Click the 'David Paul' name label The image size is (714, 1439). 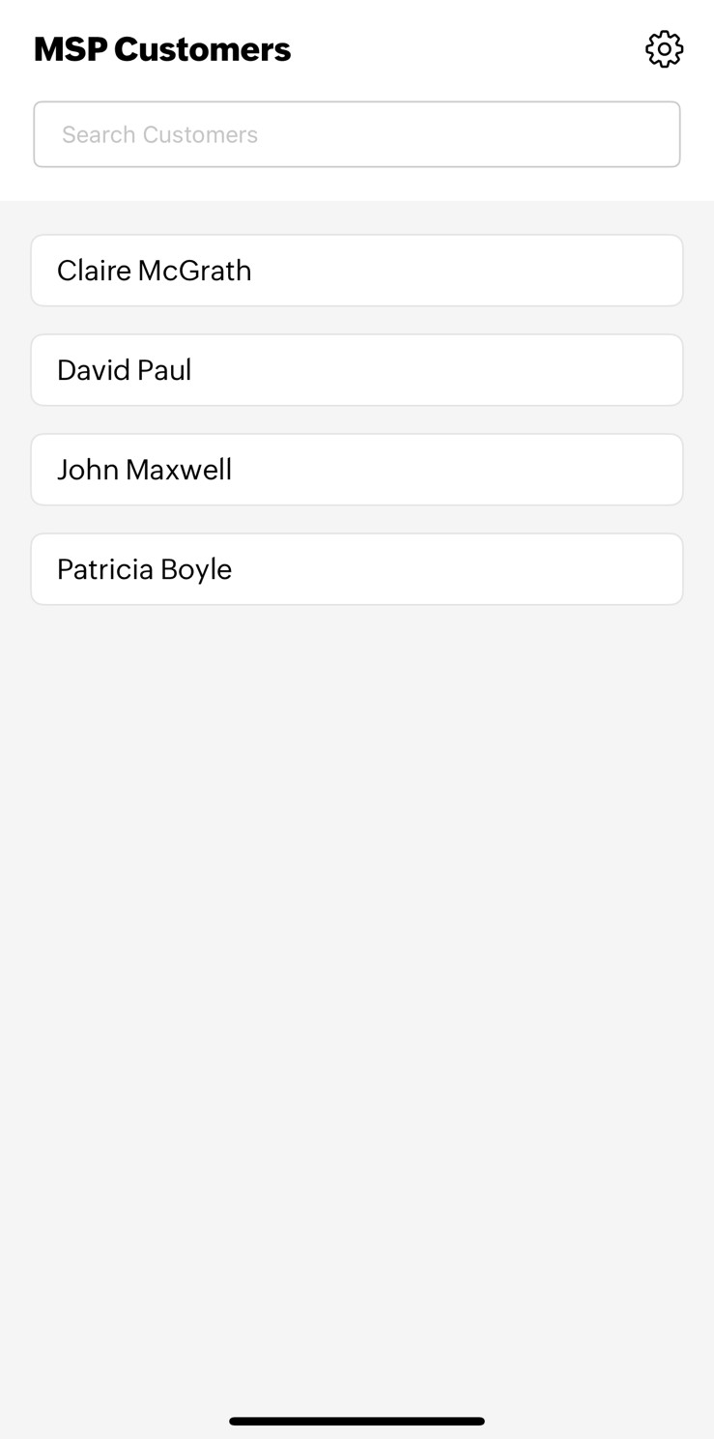coord(125,370)
